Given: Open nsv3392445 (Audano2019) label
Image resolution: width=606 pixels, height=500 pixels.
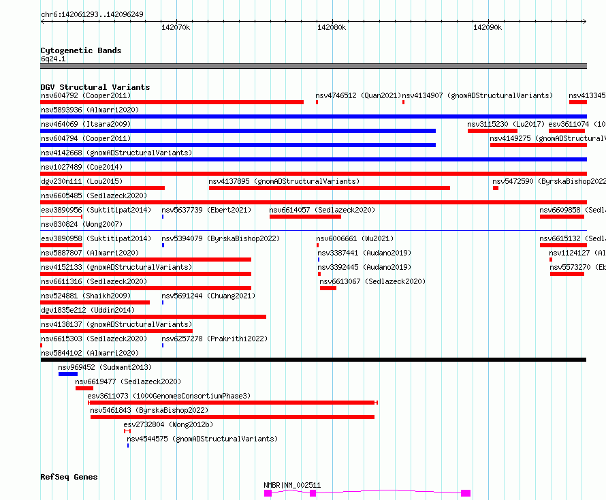Looking at the screenshot, I should pos(364,267).
